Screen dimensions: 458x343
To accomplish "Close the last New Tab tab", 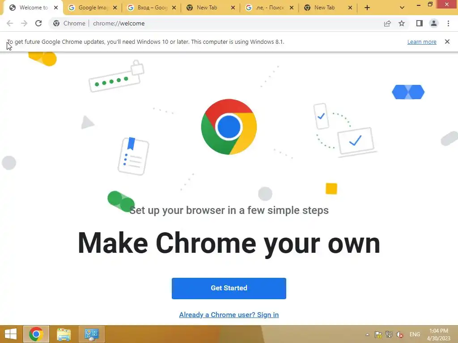I will tap(350, 8).
